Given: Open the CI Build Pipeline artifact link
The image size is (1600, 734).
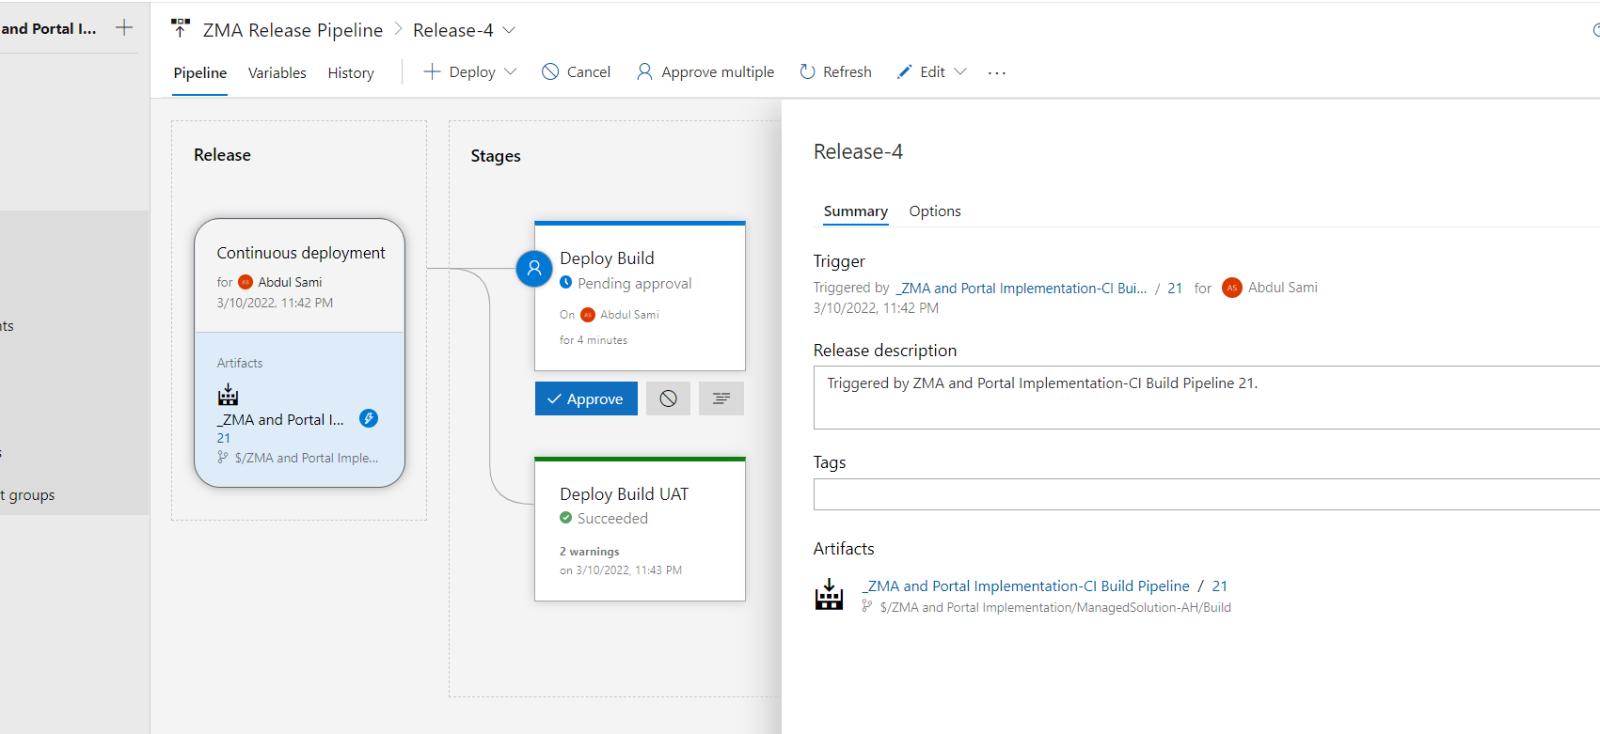Looking at the screenshot, I should tap(1026, 586).
